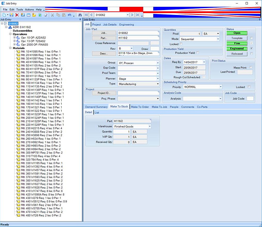Toggle the Engineered checkbox

pyautogui.click(x=252, y=49)
